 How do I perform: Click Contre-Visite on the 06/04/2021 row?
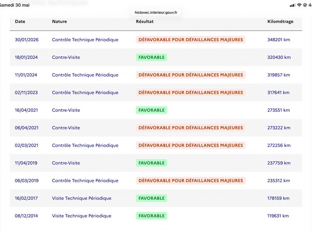tap(66, 128)
